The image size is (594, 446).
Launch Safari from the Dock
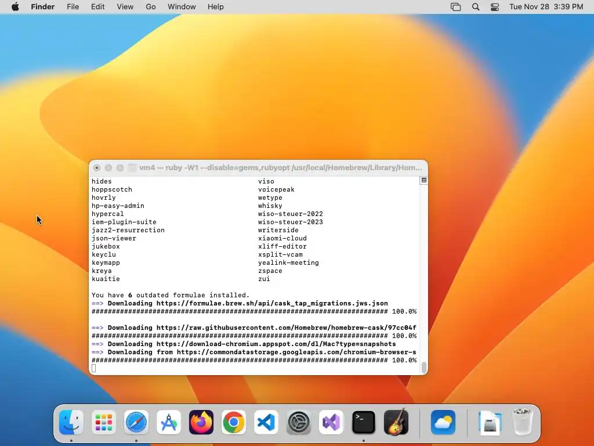(x=136, y=422)
